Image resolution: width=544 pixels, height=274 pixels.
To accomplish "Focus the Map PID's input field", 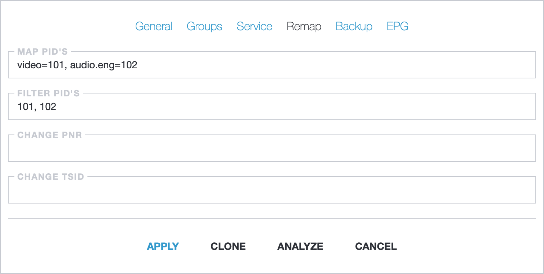I will pos(272,65).
